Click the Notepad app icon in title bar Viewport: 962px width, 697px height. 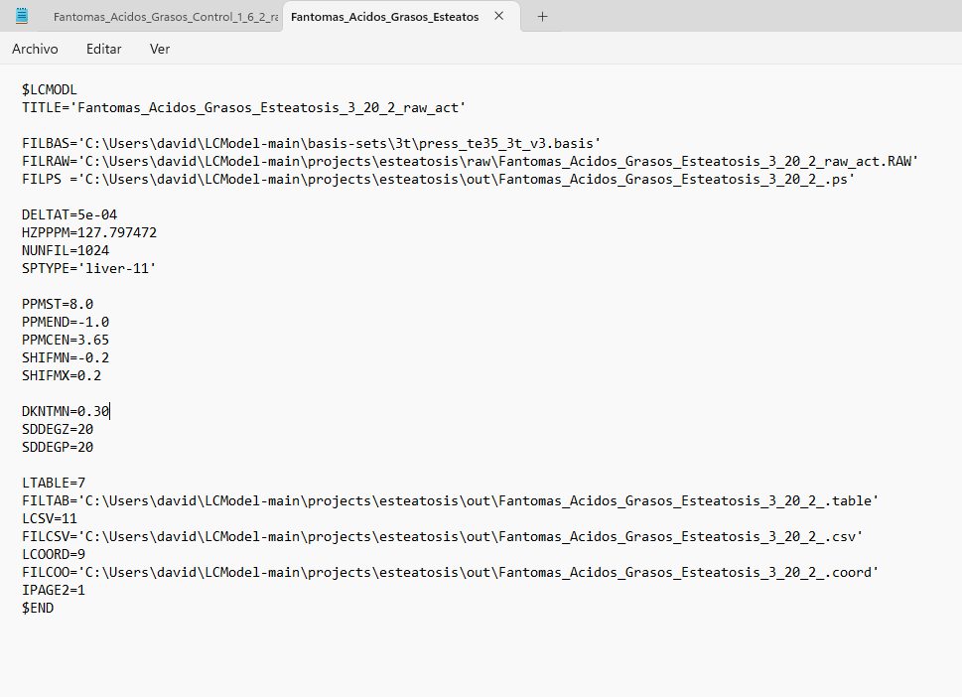coord(22,16)
